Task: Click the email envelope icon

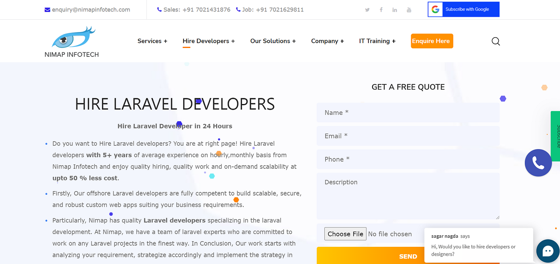Action: click(x=47, y=10)
